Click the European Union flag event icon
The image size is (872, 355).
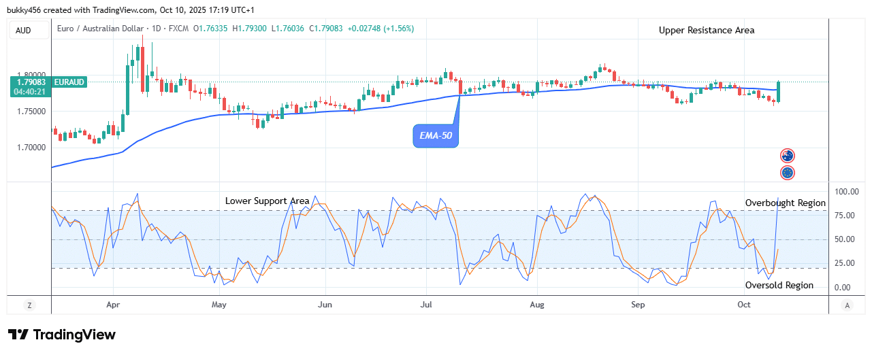pos(788,173)
